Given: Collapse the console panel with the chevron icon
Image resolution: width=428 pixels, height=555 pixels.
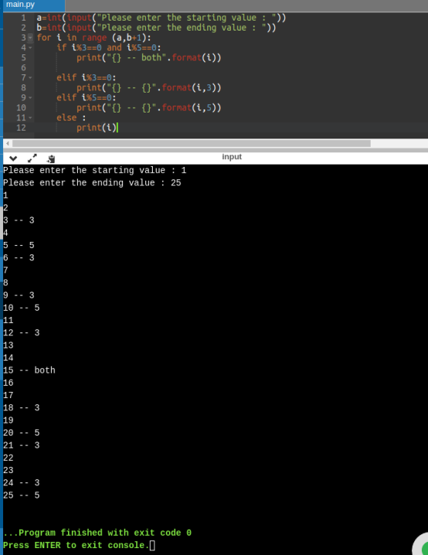Looking at the screenshot, I should [13, 158].
